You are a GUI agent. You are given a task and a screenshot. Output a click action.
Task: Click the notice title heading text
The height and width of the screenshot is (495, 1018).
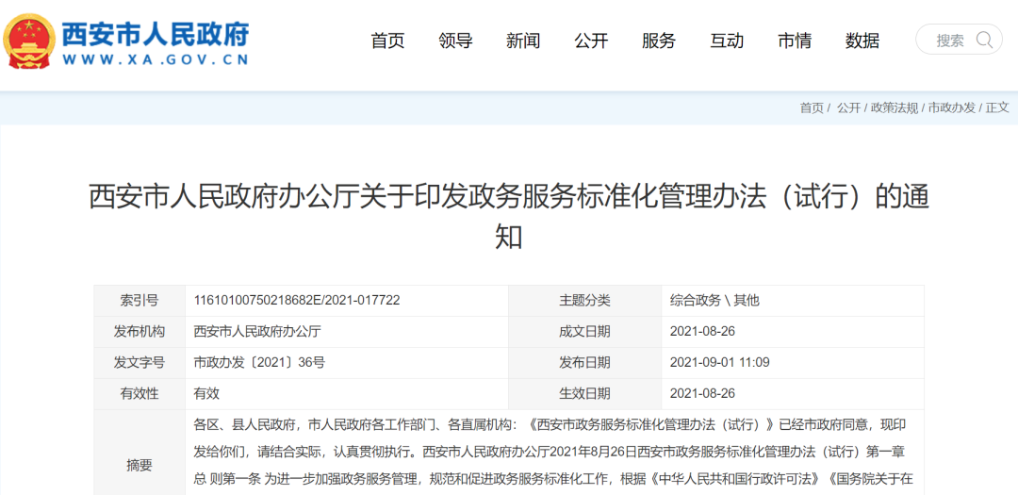pos(509,217)
